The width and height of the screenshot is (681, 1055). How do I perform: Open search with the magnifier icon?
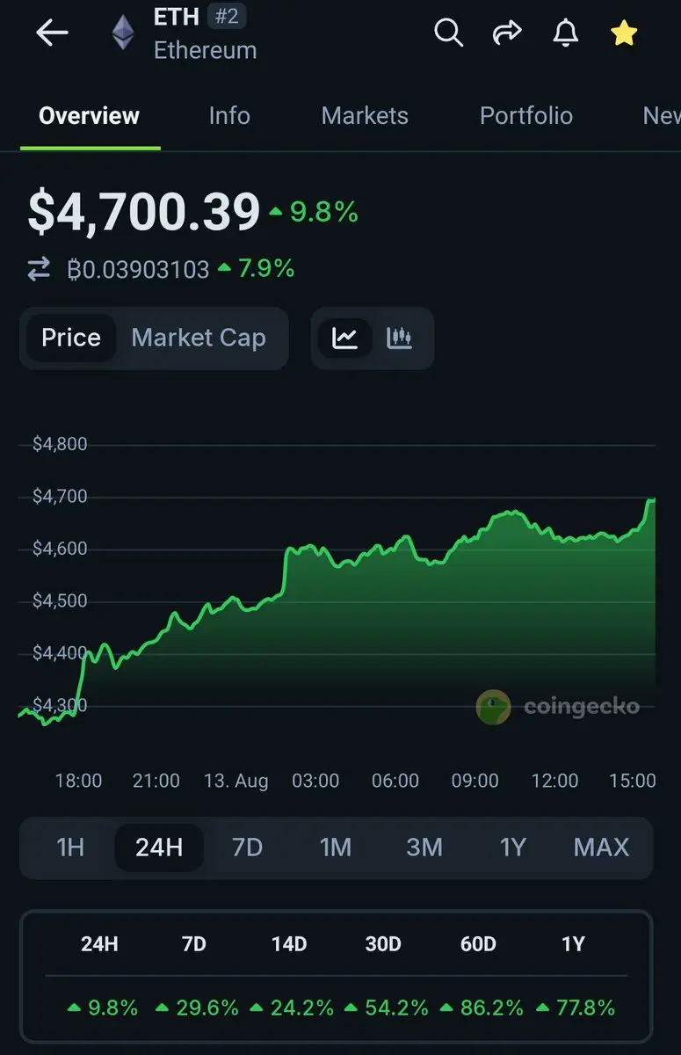(x=448, y=33)
